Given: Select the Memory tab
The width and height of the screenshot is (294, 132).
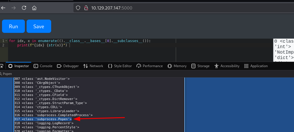Looking at the screenshot, I should 177,66.
